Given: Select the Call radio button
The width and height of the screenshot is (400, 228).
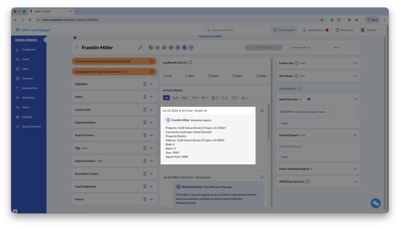Looking at the screenshot, I should coord(165,76).
